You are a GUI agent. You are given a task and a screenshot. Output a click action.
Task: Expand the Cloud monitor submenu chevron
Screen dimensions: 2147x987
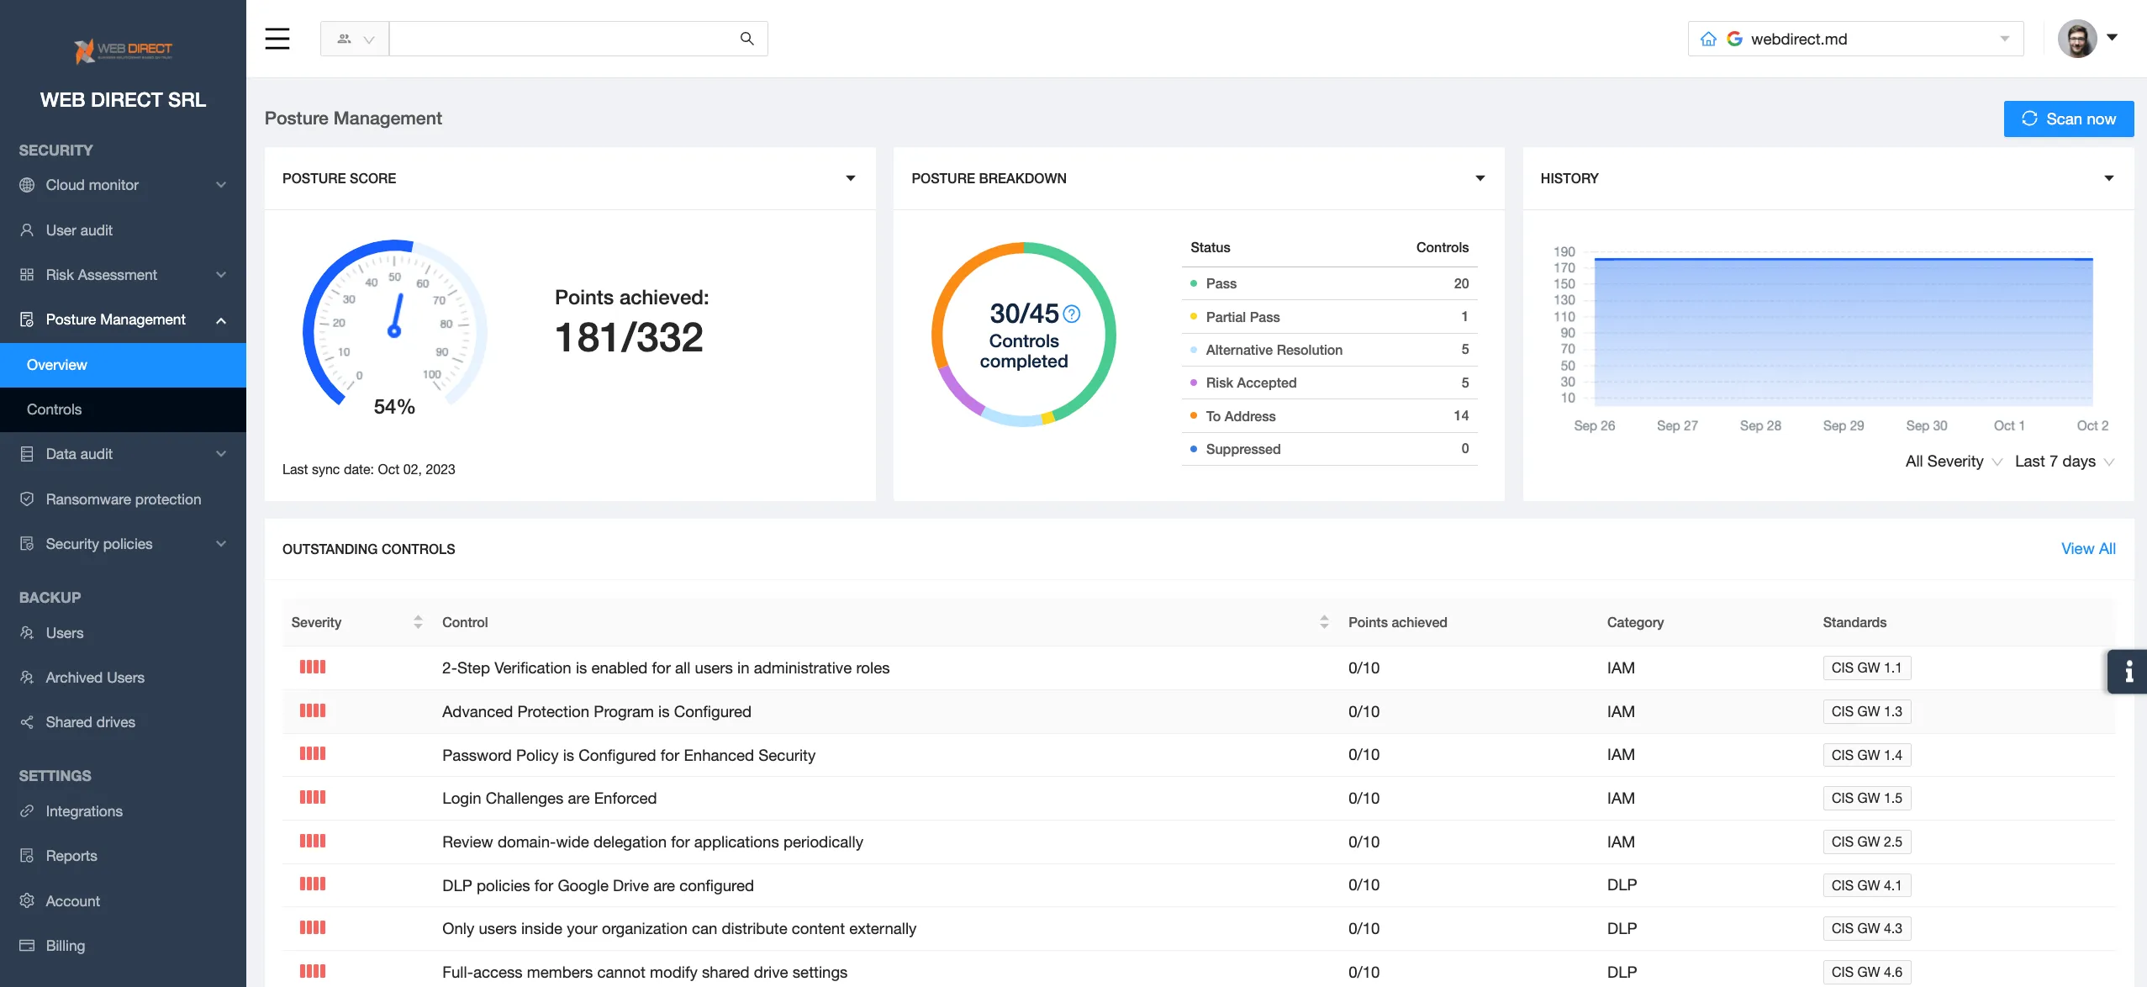click(x=221, y=185)
